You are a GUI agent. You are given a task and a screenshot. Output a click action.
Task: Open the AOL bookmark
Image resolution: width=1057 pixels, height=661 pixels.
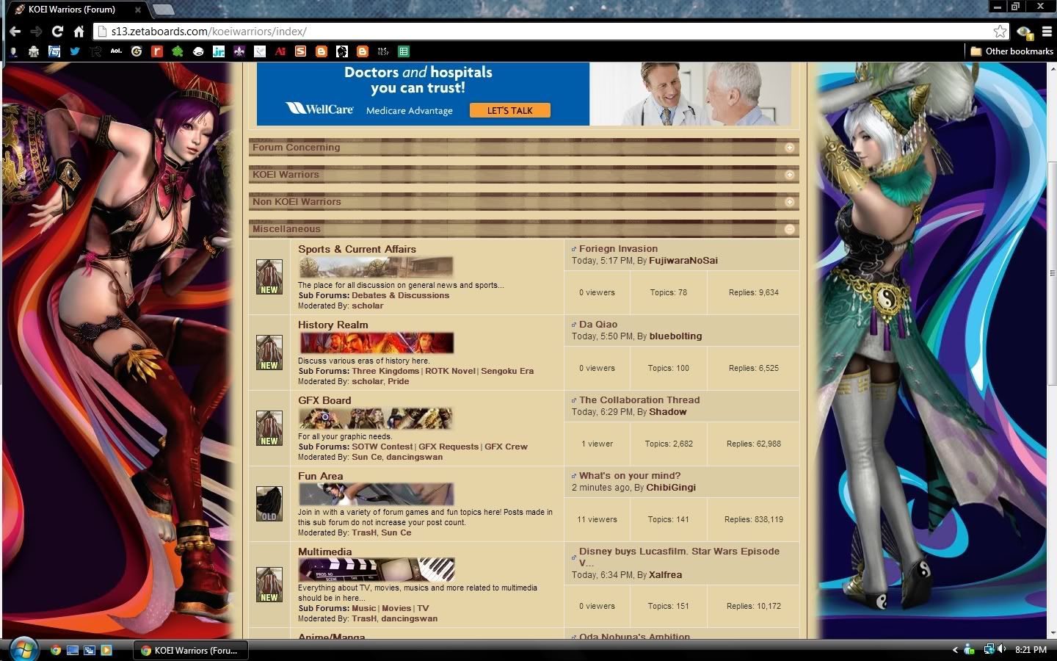(x=115, y=51)
